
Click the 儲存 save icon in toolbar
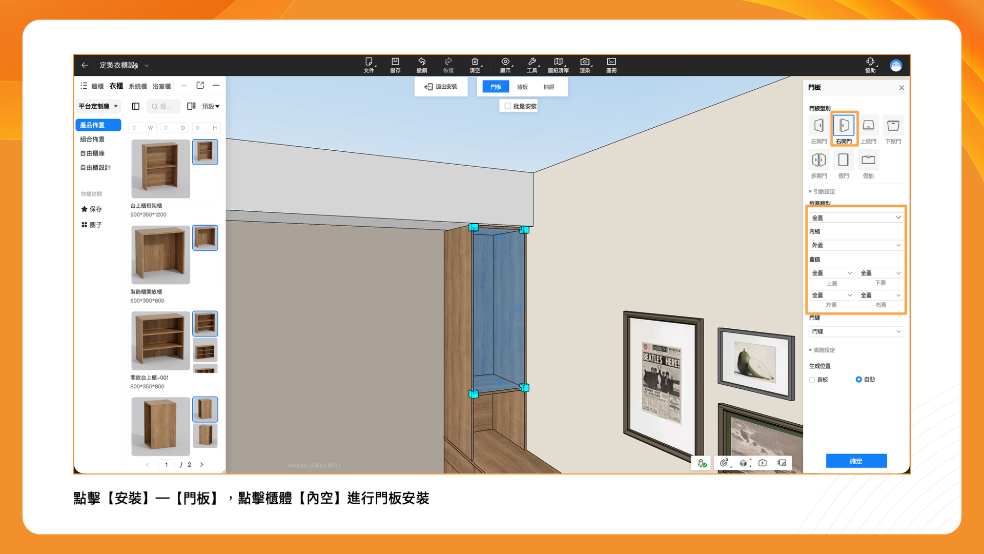395,65
